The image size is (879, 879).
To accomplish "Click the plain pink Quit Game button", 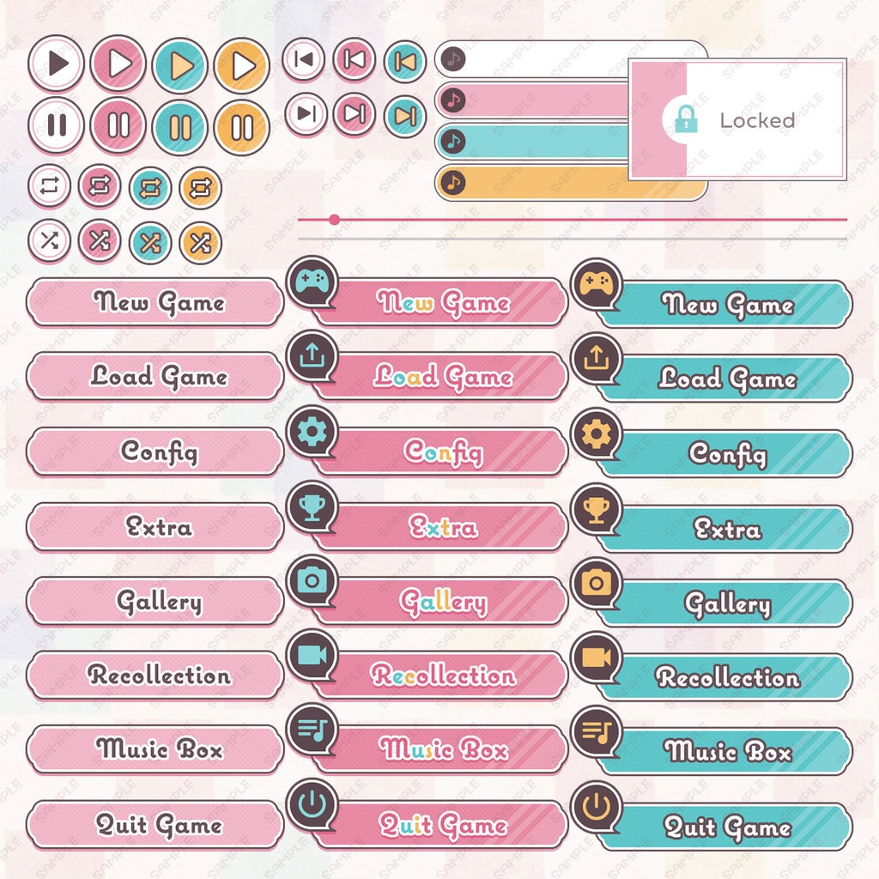I will (155, 825).
